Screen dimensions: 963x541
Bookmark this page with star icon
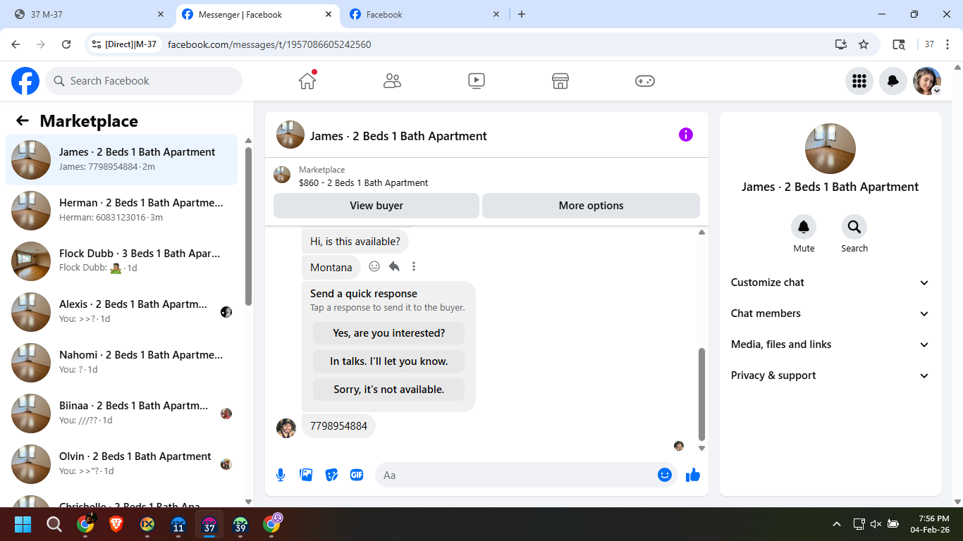point(864,44)
